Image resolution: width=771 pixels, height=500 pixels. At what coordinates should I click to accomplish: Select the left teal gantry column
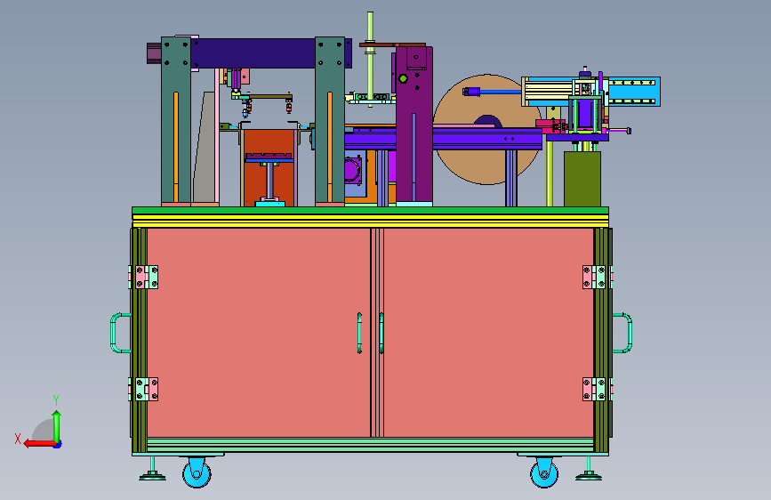(x=176, y=121)
